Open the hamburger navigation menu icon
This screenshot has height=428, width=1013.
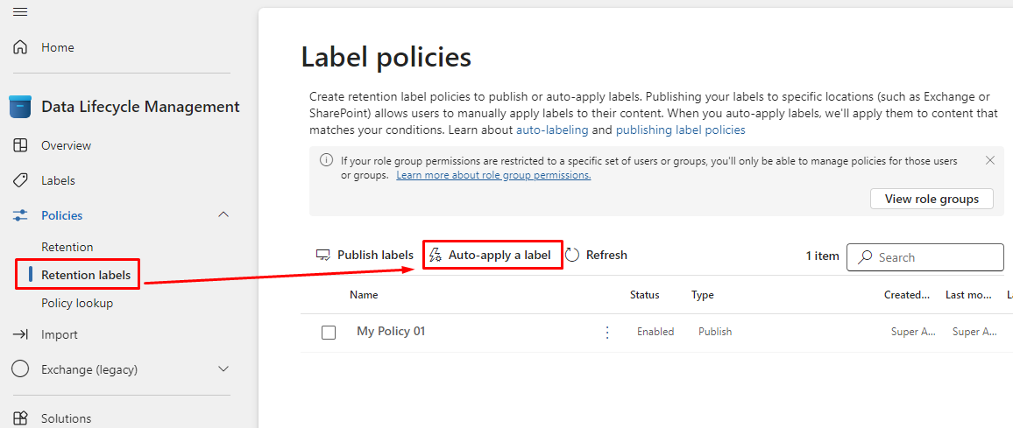tap(20, 11)
